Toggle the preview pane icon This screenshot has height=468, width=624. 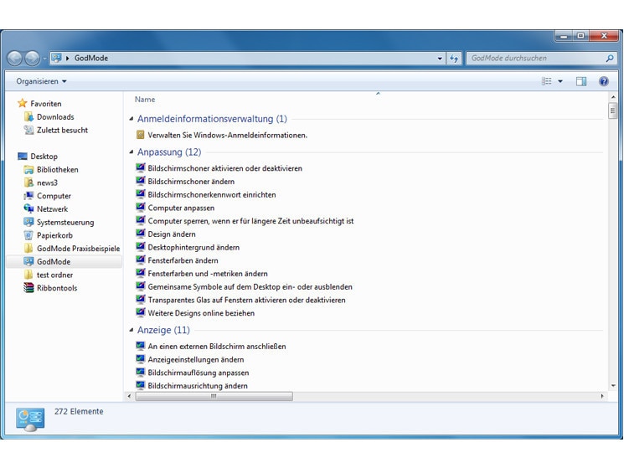[581, 81]
